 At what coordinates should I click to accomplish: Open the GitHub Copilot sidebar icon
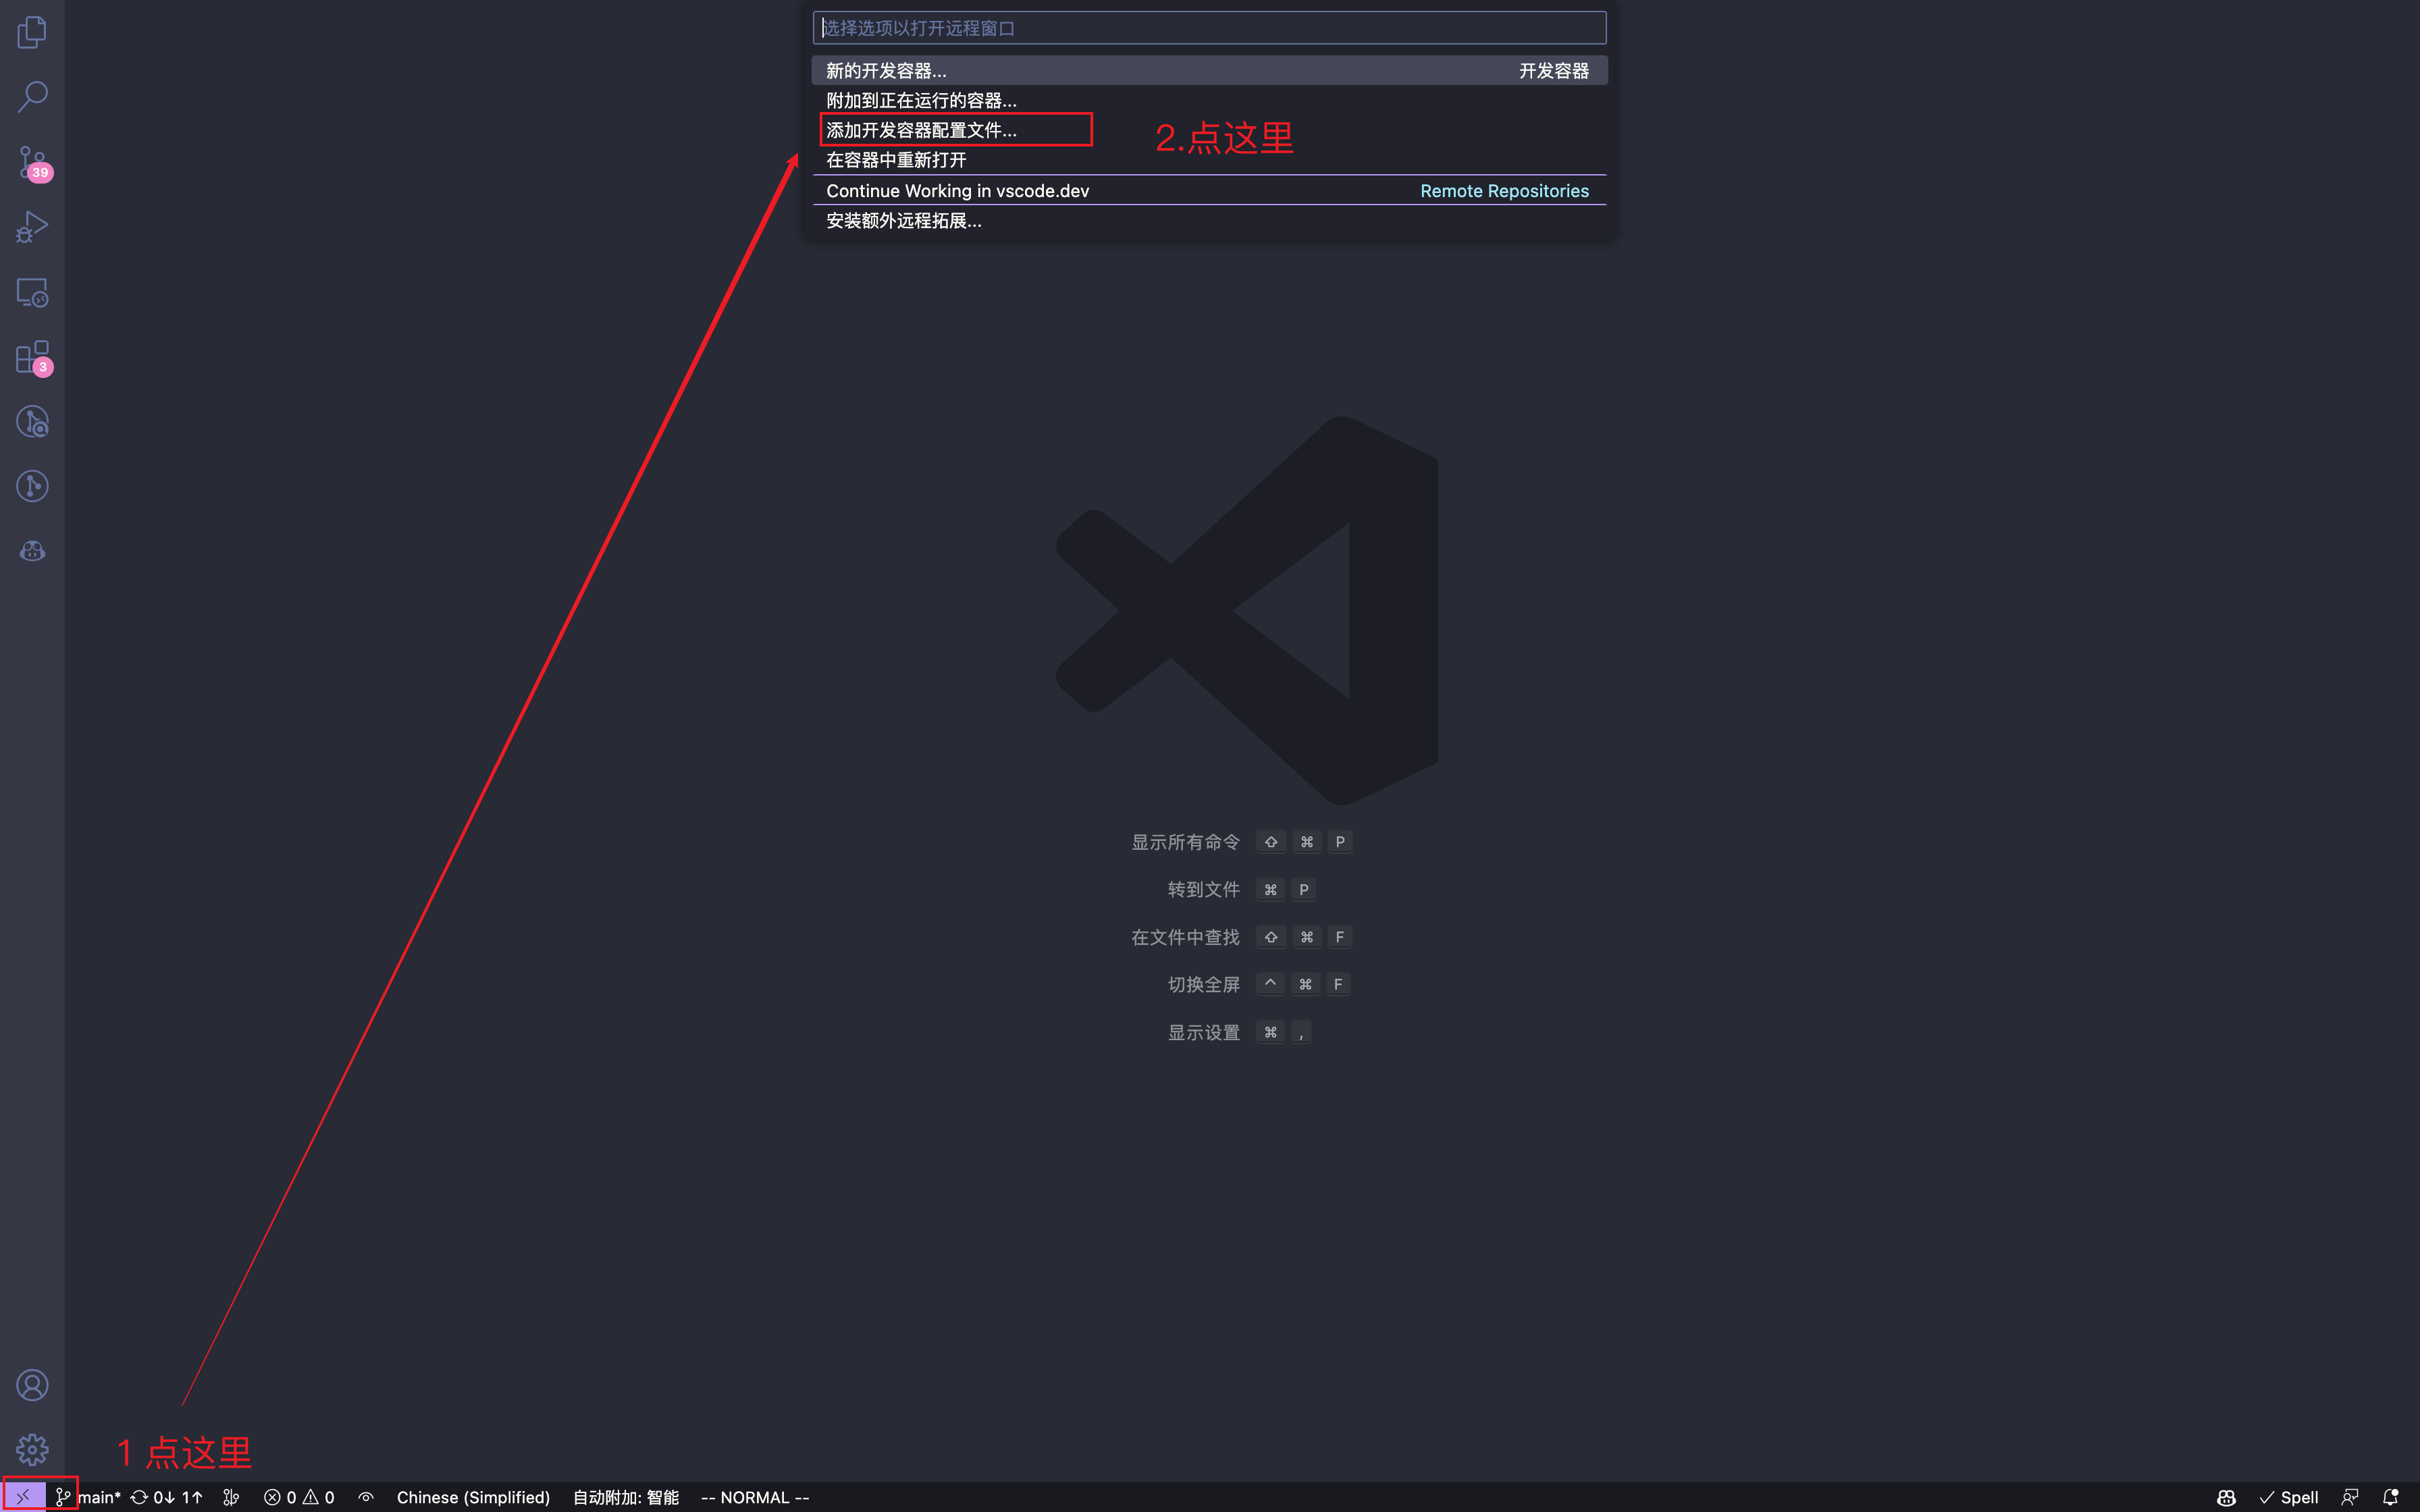[32, 551]
